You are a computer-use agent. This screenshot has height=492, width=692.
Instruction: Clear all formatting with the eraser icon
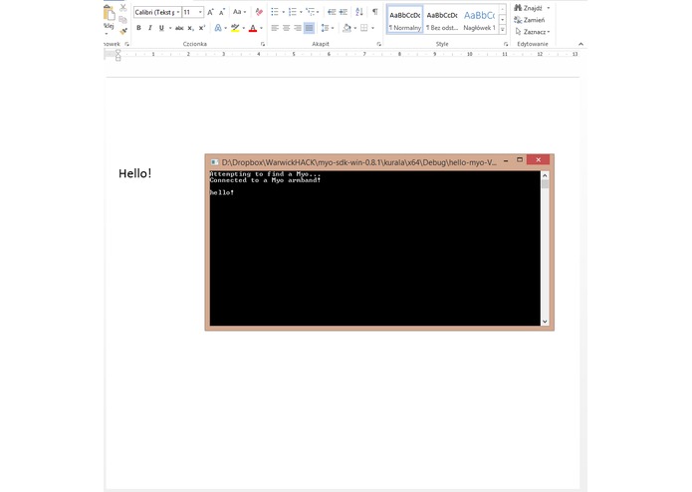coord(259,12)
